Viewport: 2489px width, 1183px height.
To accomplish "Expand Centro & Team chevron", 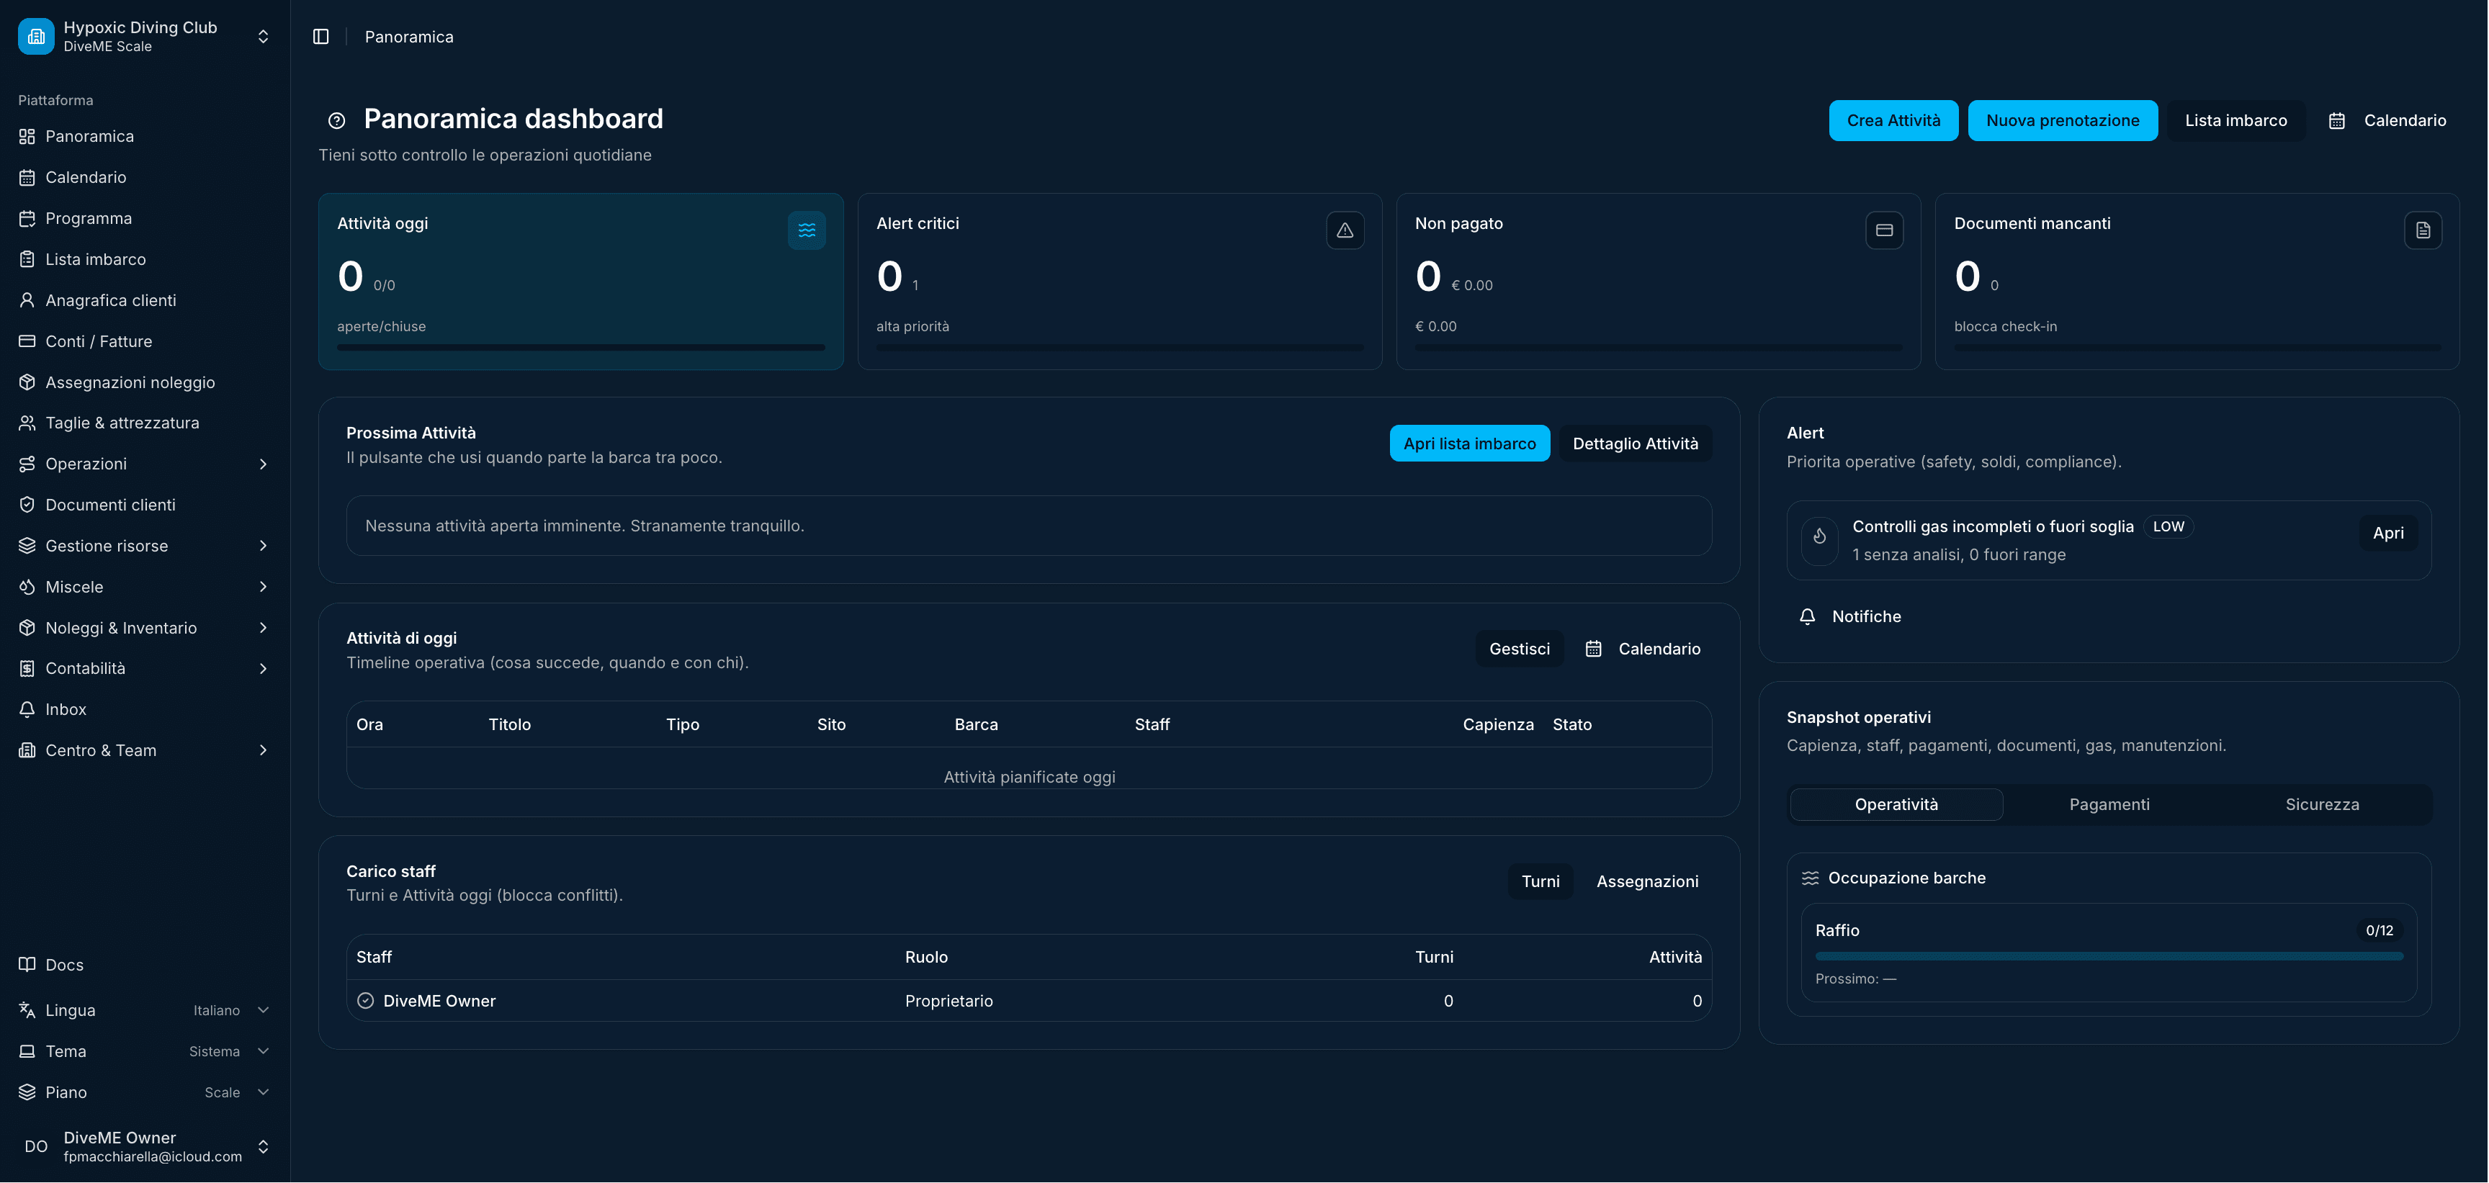I will 263,750.
